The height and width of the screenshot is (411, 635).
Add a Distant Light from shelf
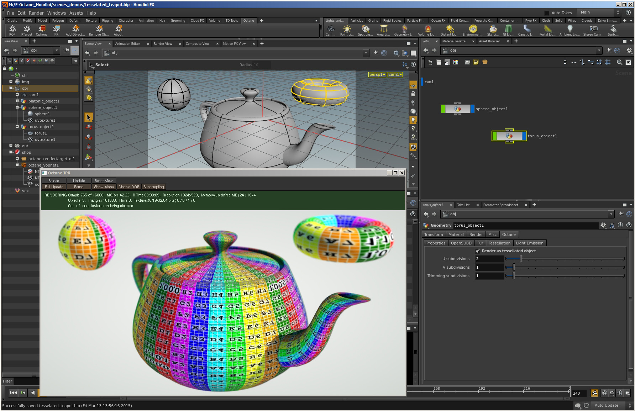[x=450, y=30]
